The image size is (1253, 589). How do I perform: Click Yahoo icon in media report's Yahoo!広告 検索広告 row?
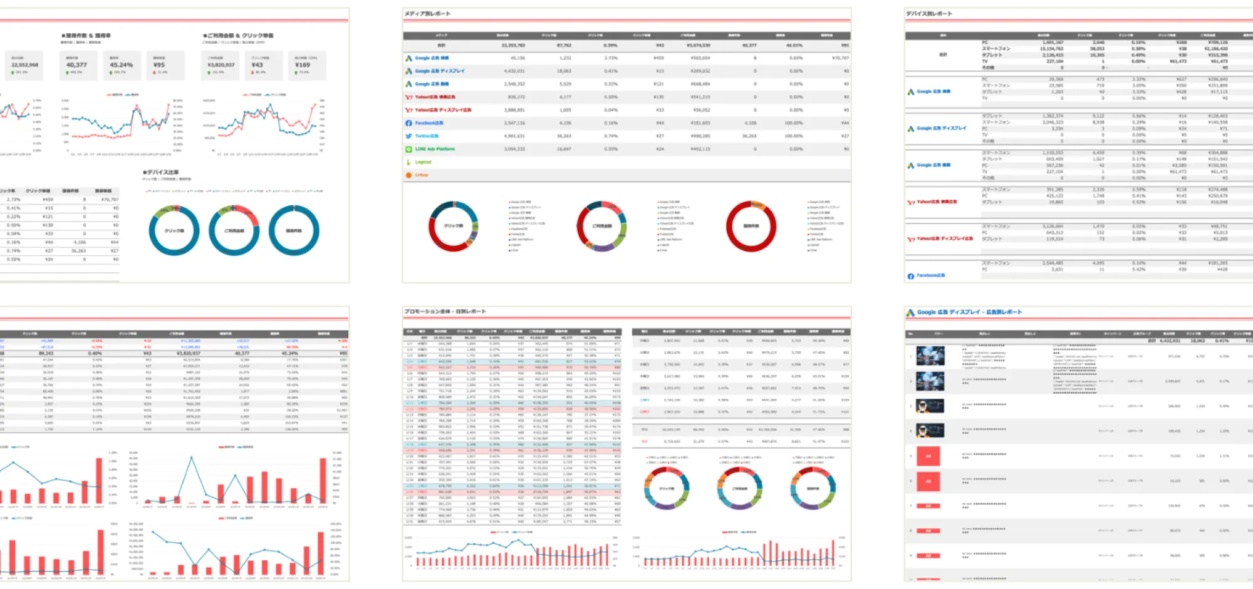point(408,97)
